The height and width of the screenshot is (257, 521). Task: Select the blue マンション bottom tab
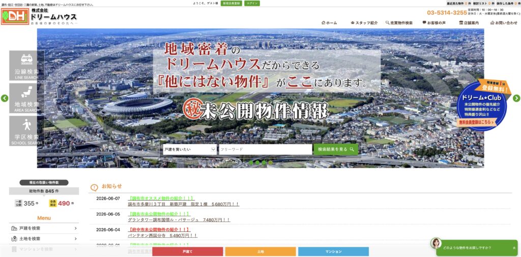coord(333,252)
